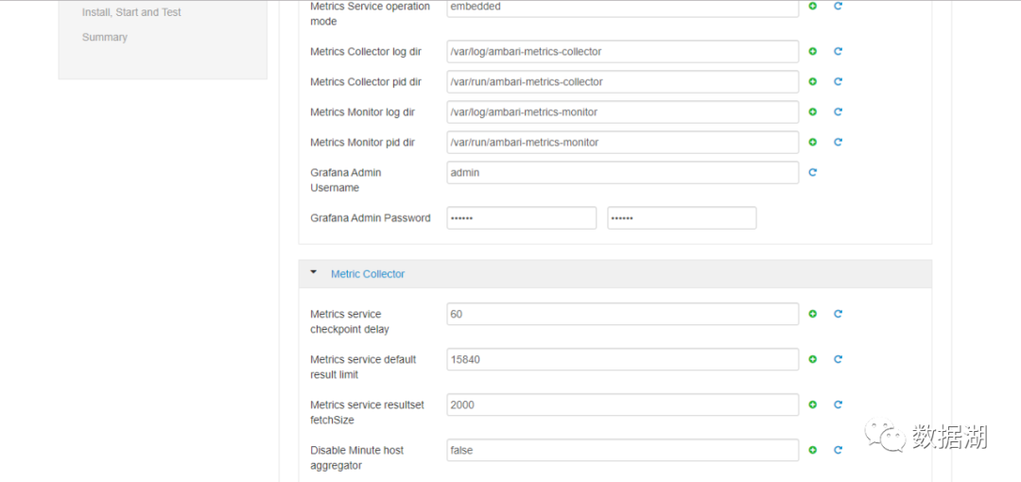The height and width of the screenshot is (482, 1021).
Task: Click undo icon beside Metrics Collector pid dir
Action: point(838,82)
